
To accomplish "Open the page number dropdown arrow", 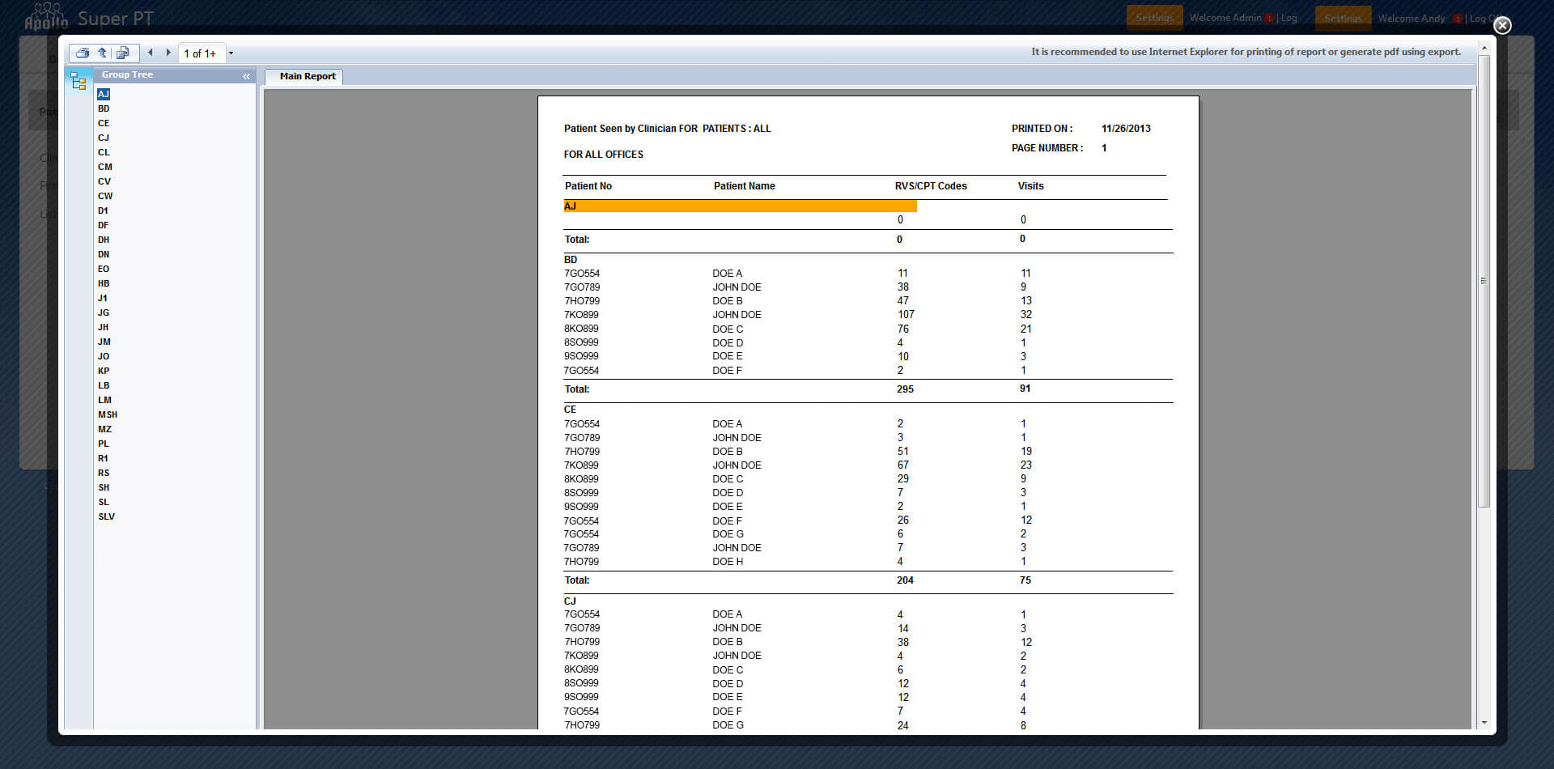I will pos(231,53).
